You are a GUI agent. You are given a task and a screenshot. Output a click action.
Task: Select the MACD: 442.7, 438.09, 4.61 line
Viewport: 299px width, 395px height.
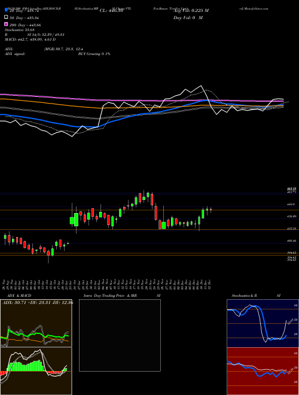pyautogui.click(x=30, y=39)
